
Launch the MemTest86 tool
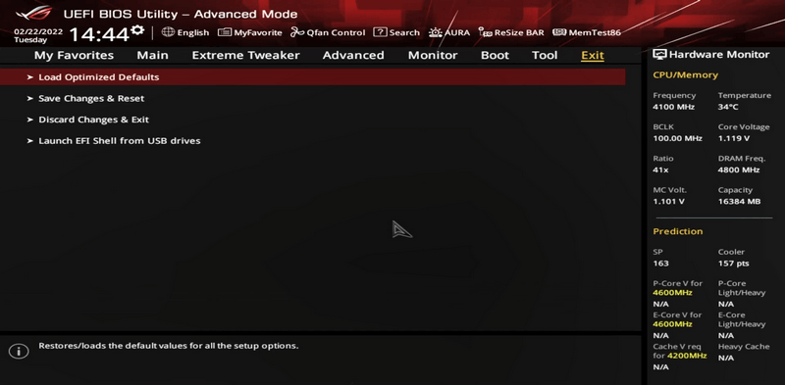(595, 32)
